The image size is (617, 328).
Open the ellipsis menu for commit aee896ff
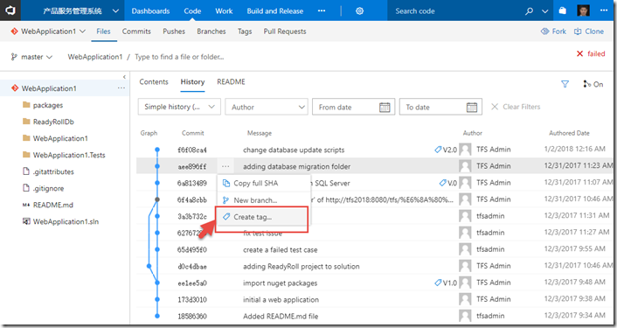click(x=225, y=166)
